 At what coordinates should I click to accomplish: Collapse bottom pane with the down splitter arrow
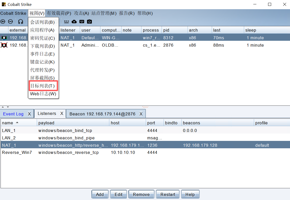coord(8,107)
